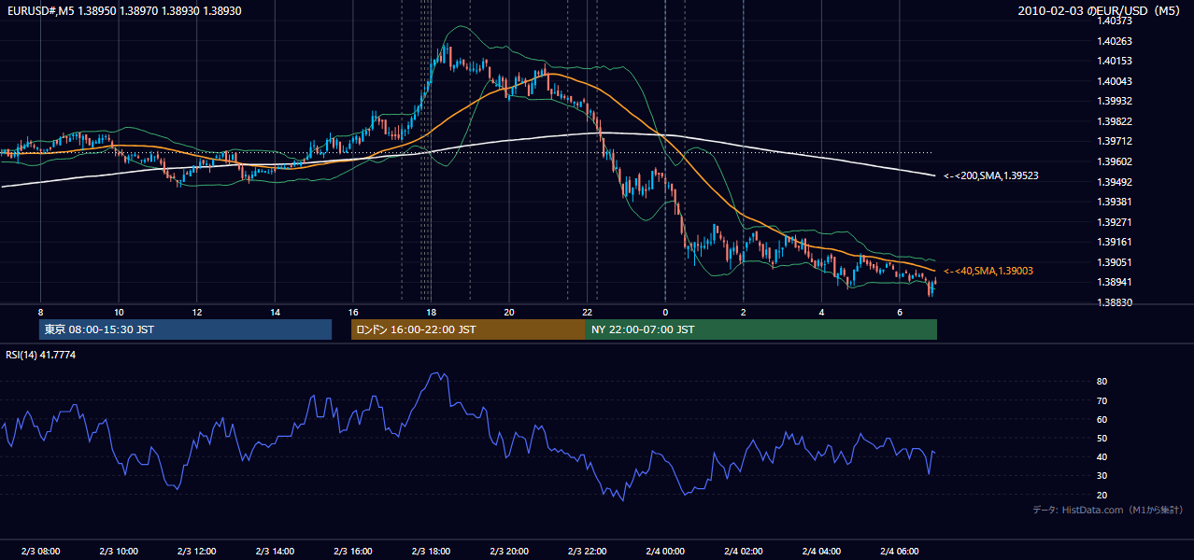Click the RSI 20 level label
The width and height of the screenshot is (1194, 560).
tap(1102, 495)
